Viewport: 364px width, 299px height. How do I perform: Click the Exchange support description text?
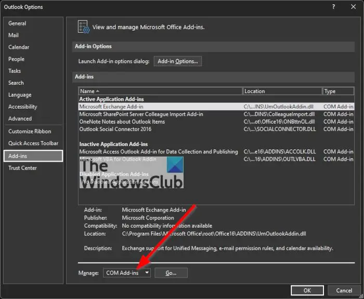pyautogui.click(x=228, y=249)
